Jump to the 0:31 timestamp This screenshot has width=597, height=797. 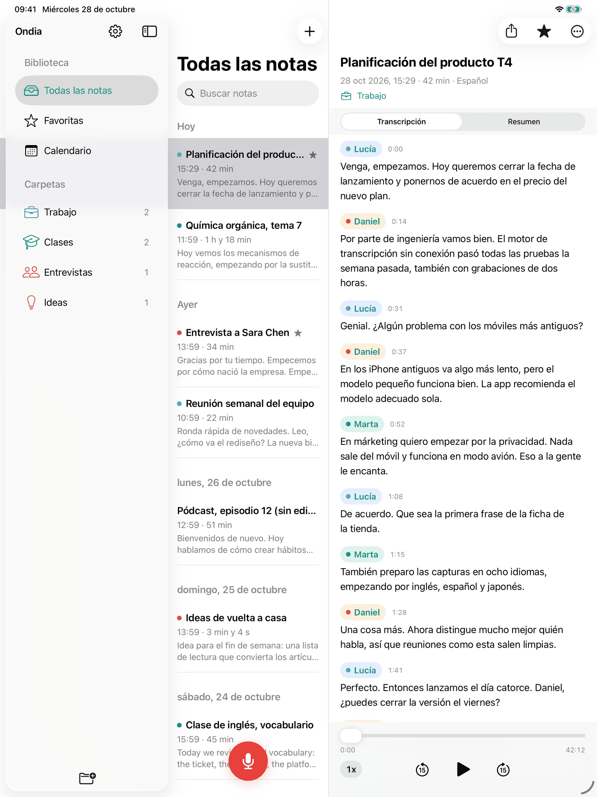tap(395, 309)
